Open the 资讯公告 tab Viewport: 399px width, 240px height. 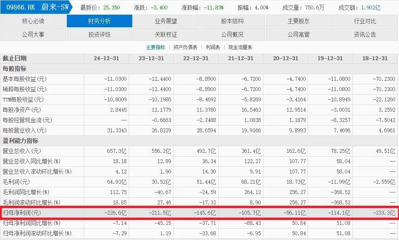pyautogui.click(x=365, y=34)
